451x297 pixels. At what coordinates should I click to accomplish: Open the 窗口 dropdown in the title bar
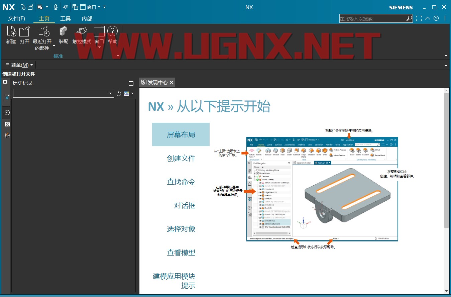click(x=91, y=7)
